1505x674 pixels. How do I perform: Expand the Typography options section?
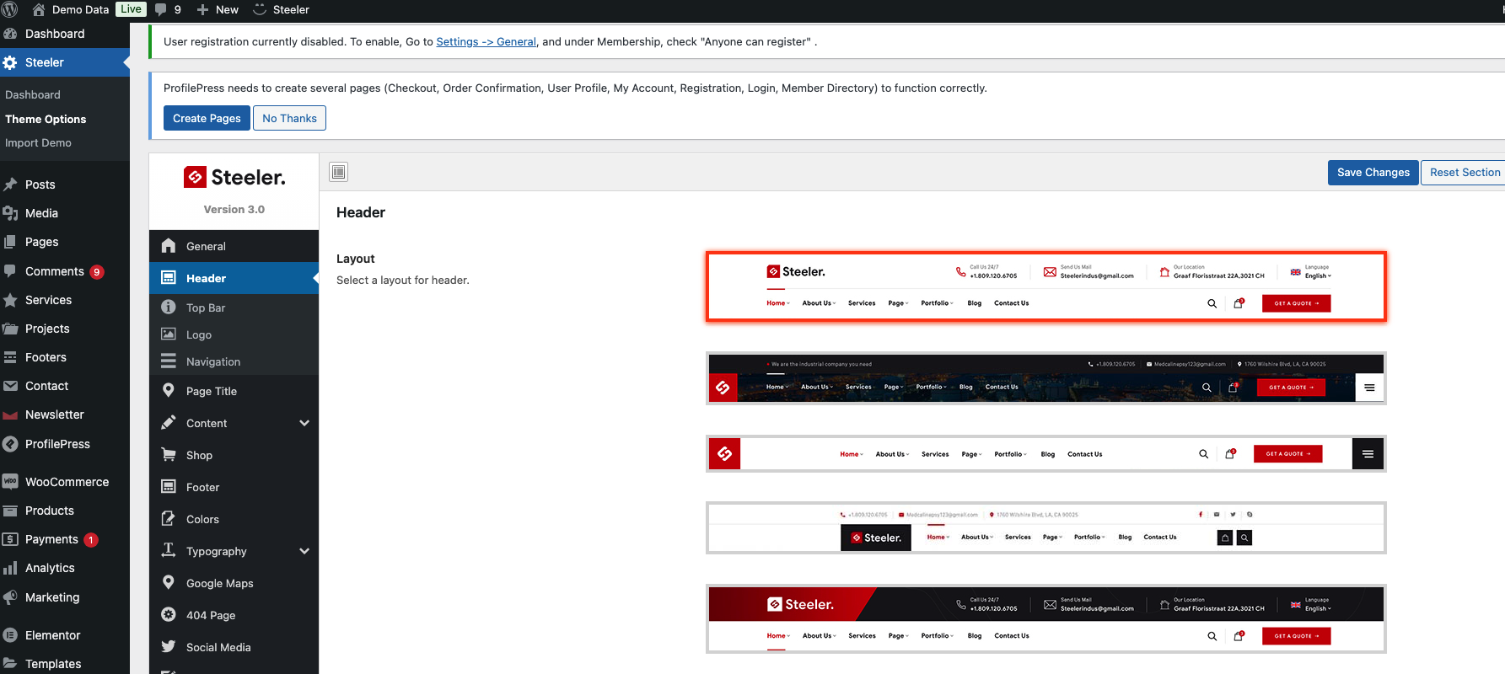point(234,551)
